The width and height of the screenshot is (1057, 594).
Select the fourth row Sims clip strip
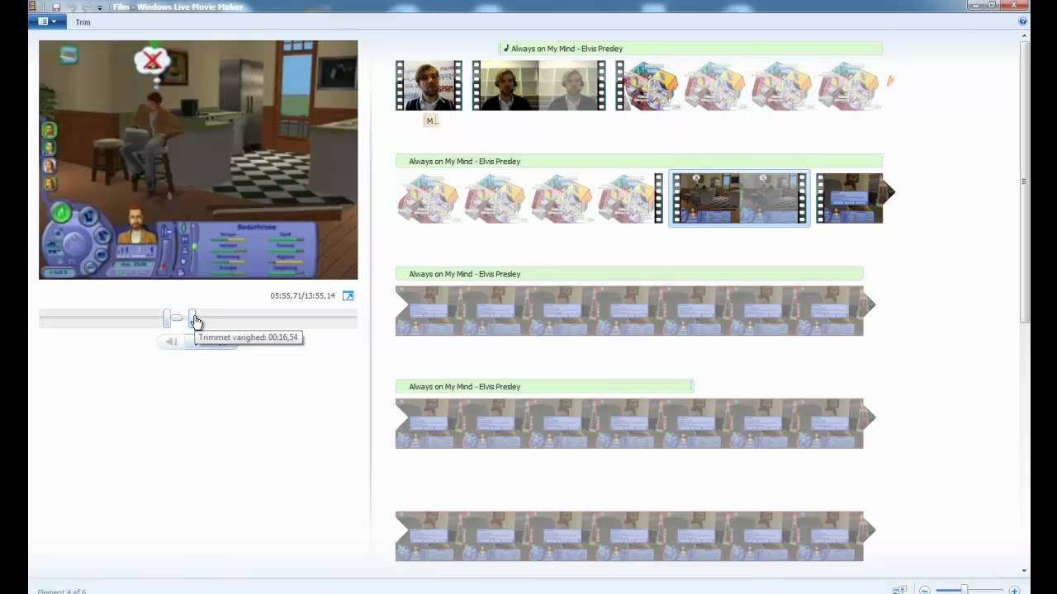pos(634,423)
